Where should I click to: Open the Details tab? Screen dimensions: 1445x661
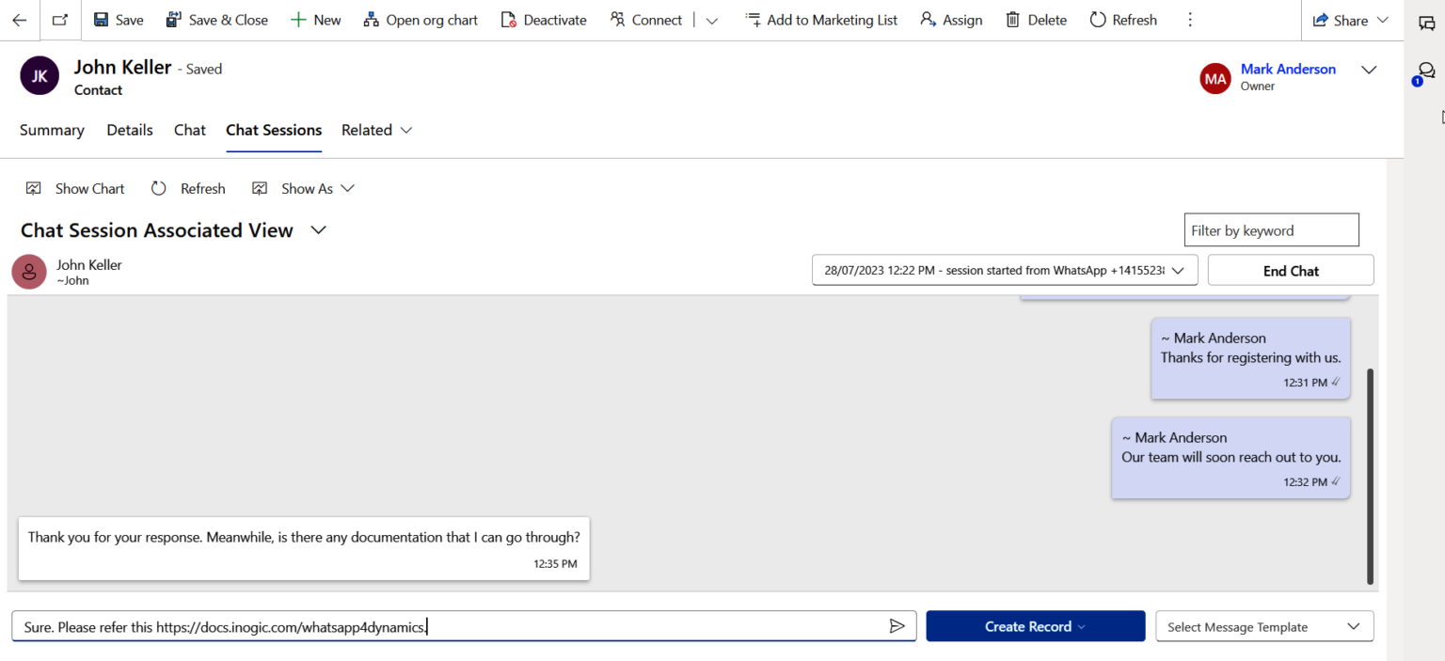(130, 130)
